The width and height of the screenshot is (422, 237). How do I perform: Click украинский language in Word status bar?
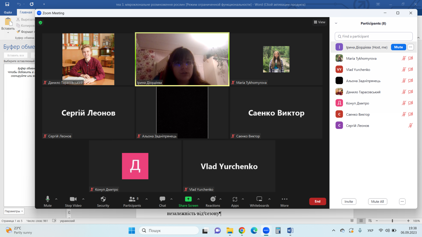67,221
